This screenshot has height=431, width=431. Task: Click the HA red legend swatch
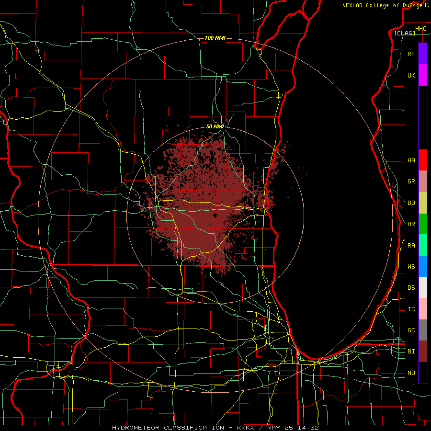coord(423,160)
